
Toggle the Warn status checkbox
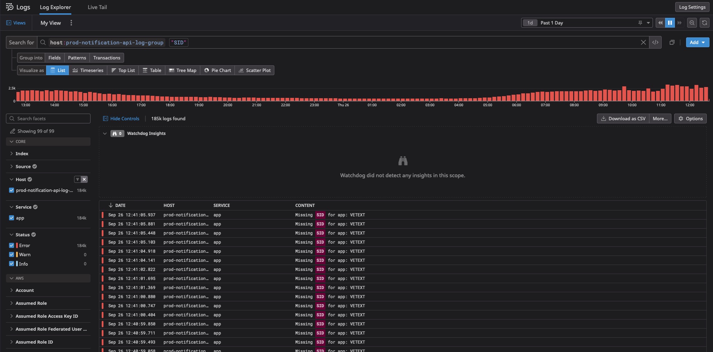pos(12,254)
